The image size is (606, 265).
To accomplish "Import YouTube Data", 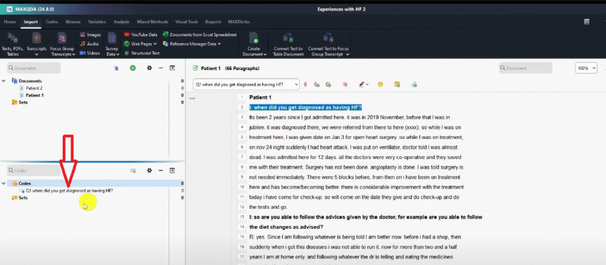I will (x=141, y=35).
